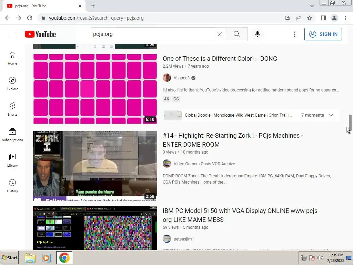Viewport: 353px width, 265px height.
Task: Visit Video Gamers Oasis VOD Archive channel
Action: click(204, 164)
